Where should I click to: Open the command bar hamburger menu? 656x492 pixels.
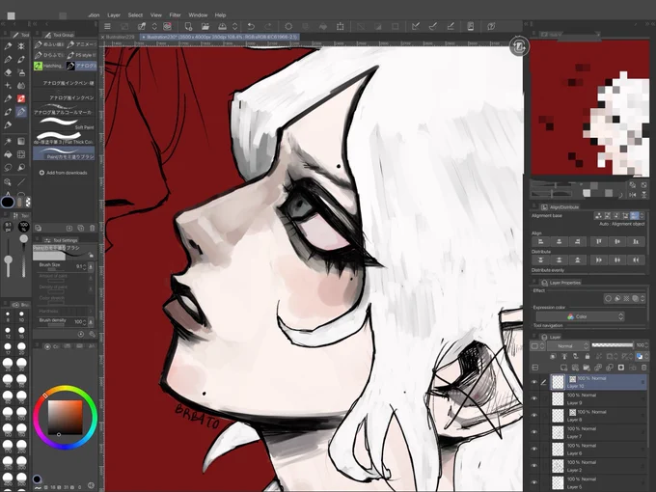pyautogui.click(x=107, y=26)
